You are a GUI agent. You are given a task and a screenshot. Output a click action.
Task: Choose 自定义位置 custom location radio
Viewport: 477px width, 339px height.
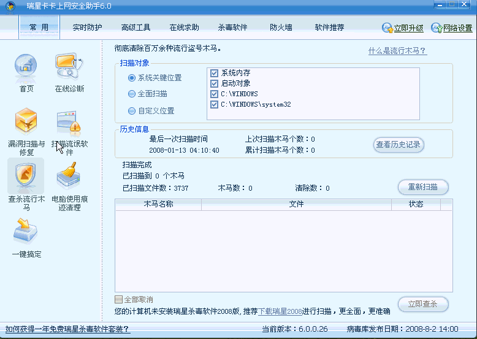coord(131,111)
